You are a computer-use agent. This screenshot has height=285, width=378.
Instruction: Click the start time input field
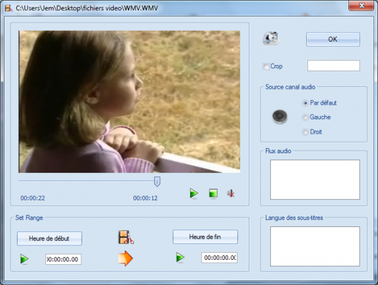[x=64, y=259]
